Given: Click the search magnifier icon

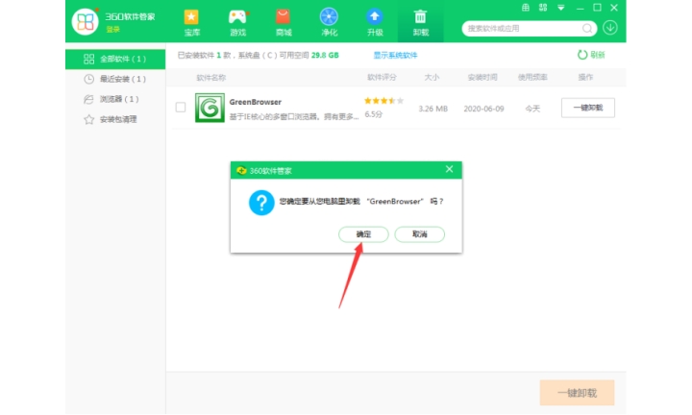Looking at the screenshot, I should (x=587, y=29).
